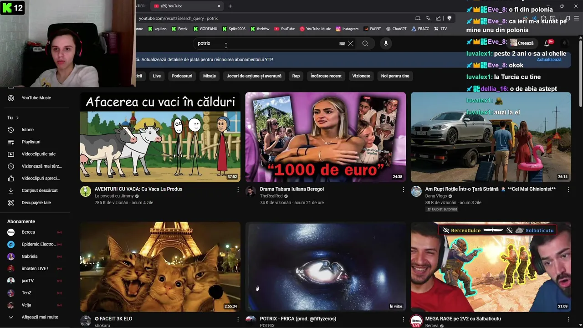Open the YouTube Music sidebar icon
This screenshot has width=583, height=328.
(x=11, y=98)
